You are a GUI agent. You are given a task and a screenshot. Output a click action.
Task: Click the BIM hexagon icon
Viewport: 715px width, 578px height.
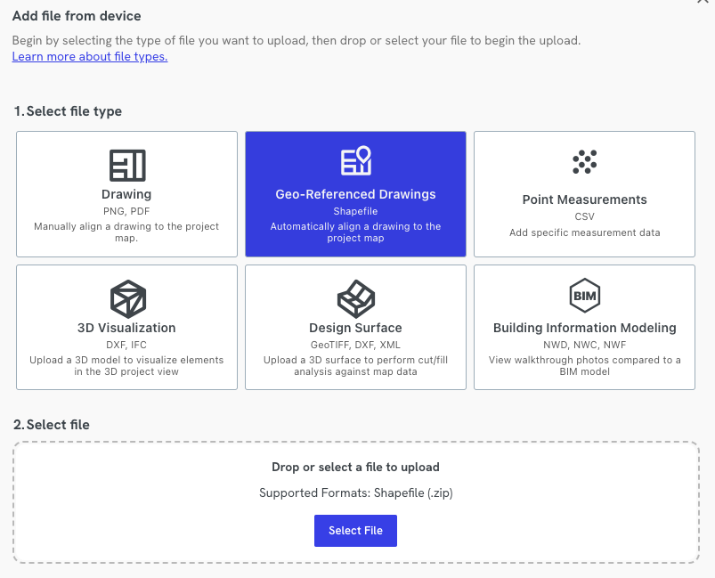point(584,295)
